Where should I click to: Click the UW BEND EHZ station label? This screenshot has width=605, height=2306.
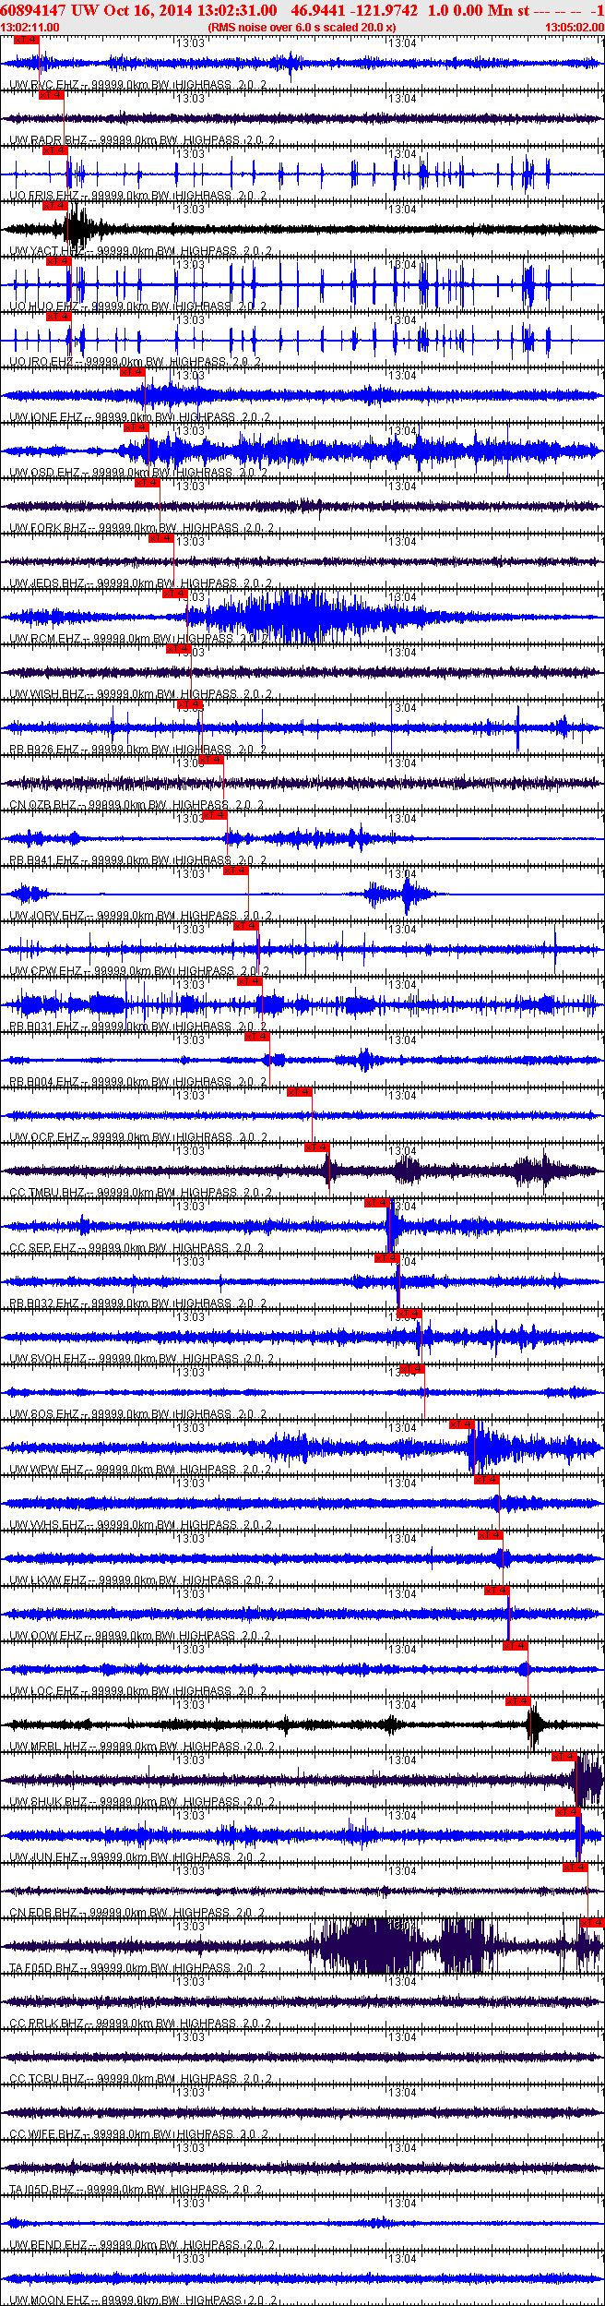48,2244
